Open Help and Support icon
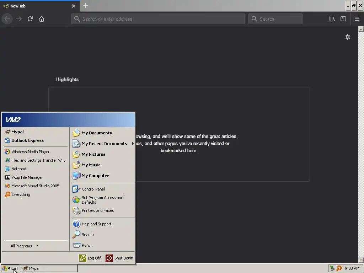Image resolution: width=364 pixels, height=273 pixels. pyautogui.click(x=76, y=224)
